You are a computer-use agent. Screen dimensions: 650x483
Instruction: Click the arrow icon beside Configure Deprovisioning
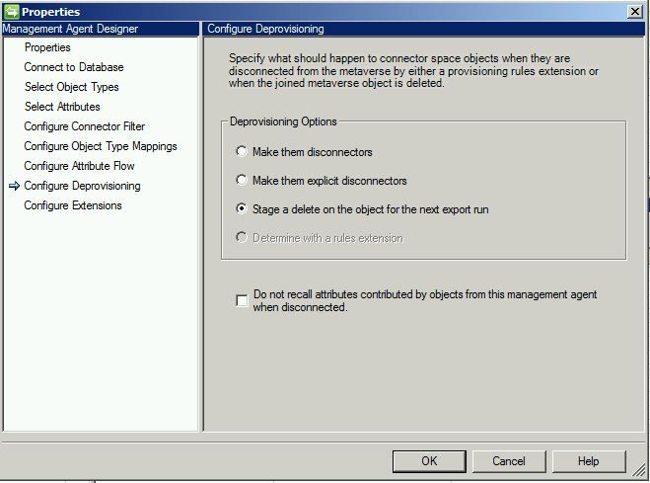pyautogui.click(x=14, y=186)
